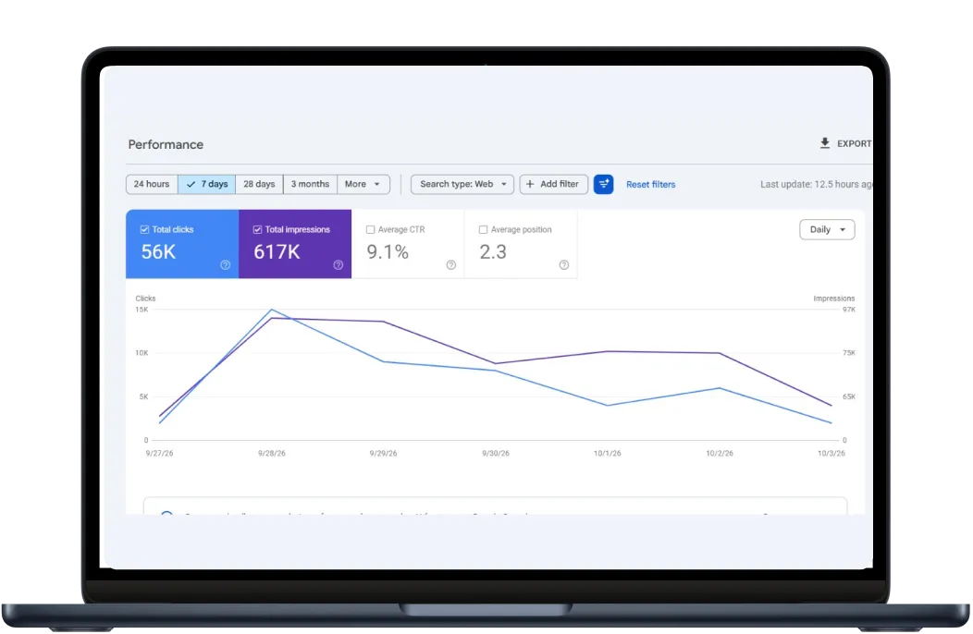The image size is (973, 634).
Task: Select the 24 hours date range
Action: point(152,184)
